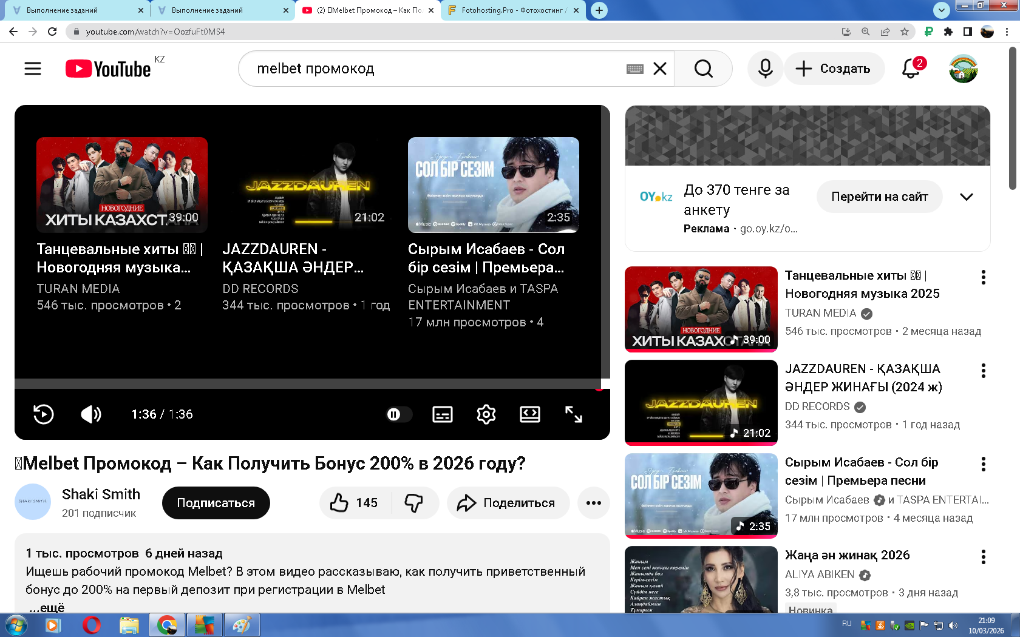Screen dimensions: 1020x637
Task: Open the notifications bell
Action: (911, 69)
